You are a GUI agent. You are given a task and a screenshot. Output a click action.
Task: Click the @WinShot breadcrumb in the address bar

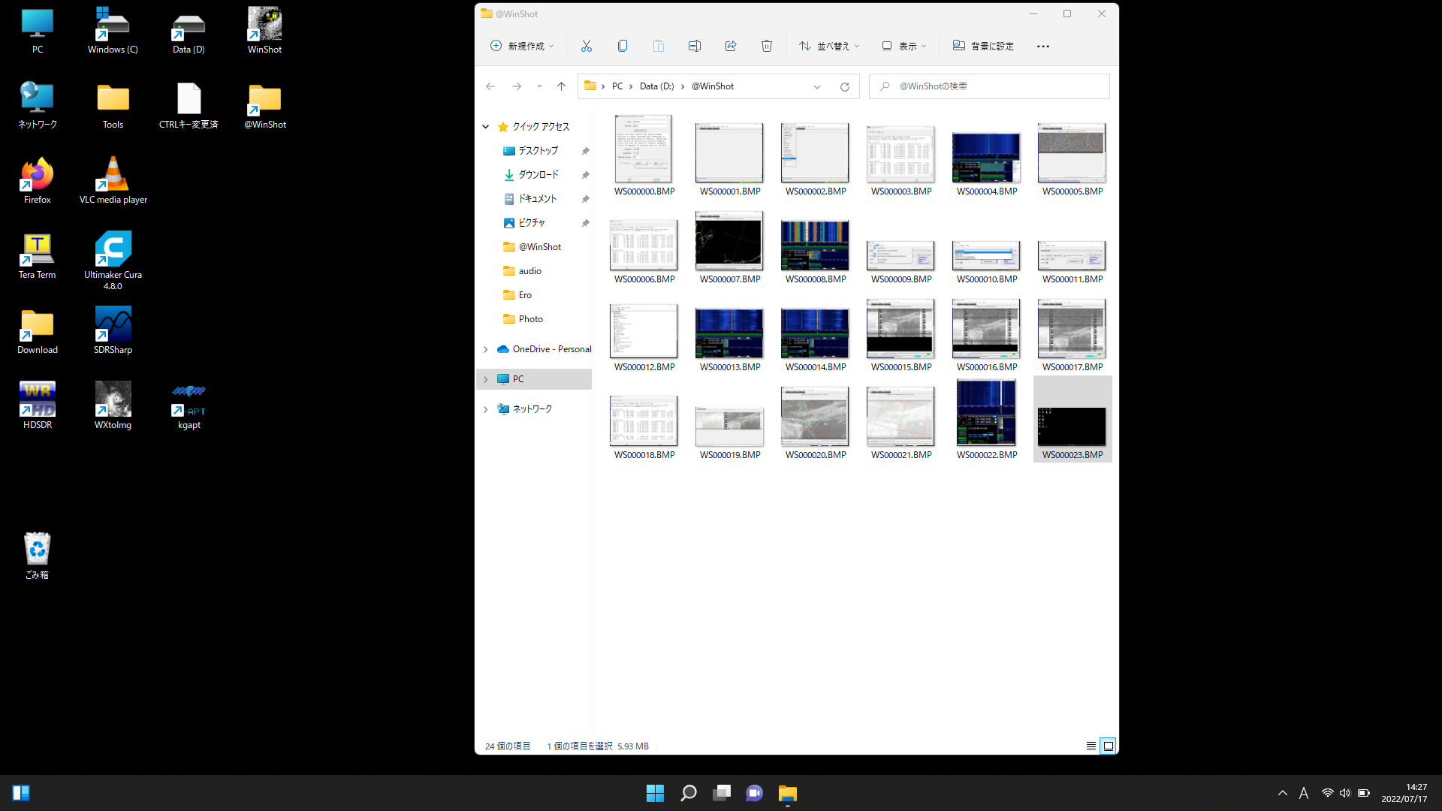coord(713,86)
